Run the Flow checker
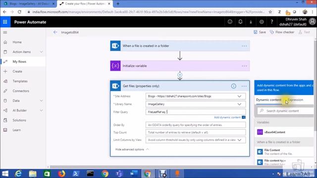The width and height of the screenshot is (317, 178). pyautogui.click(x=282, y=32)
